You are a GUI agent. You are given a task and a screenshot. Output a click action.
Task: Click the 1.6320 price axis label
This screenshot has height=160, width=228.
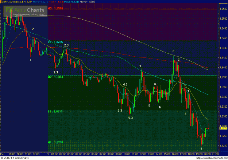pos(223,107)
